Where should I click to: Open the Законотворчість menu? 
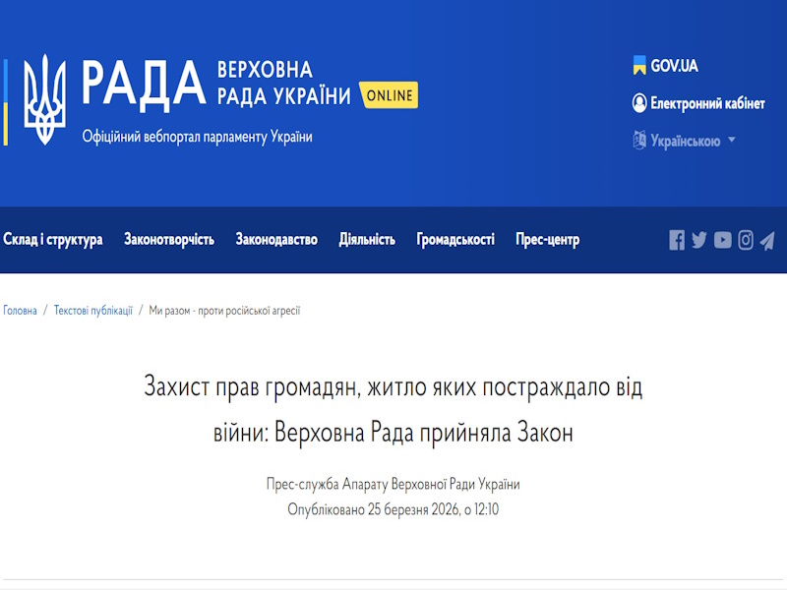coord(169,240)
